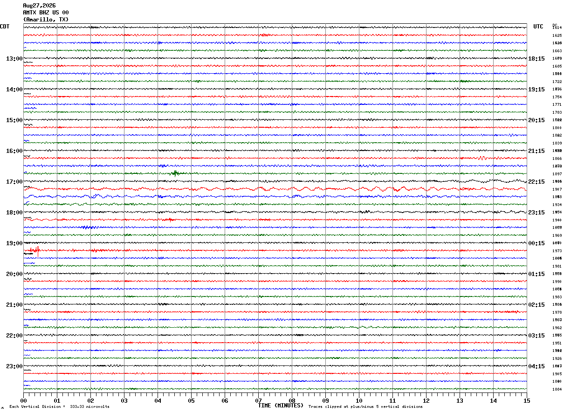Image resolution: width=564 pixels, height=413 pixels.
Task: Select the 23:00 CDT time label
Action: [x=14, y=366]
